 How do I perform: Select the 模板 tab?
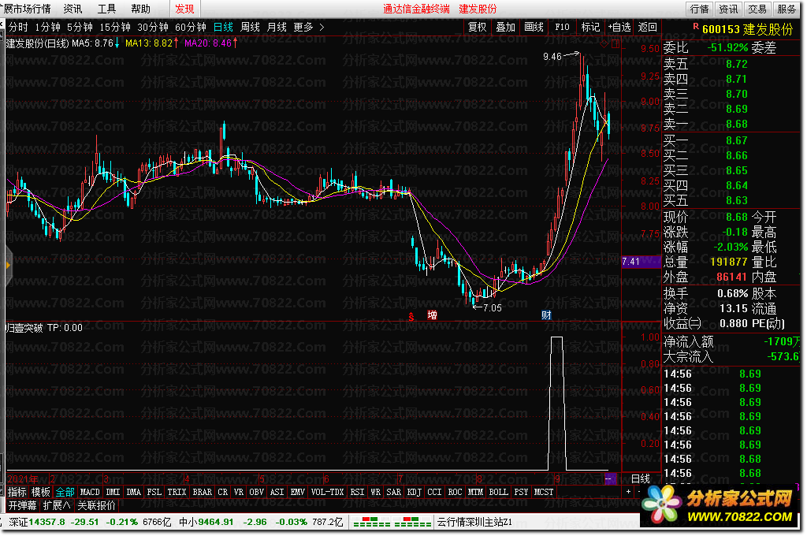[x=41, y=492]
